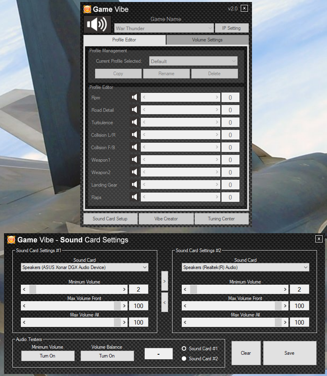The height and width of the screenshot is (376, 327).
Task: Turn On the Volume Balance audio tester
Action: coord(107,356)
